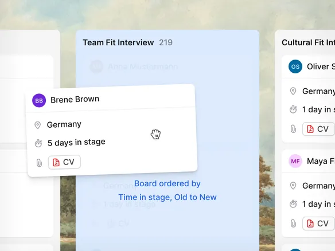Click the 1 day in stage text on Maya's card
Image resolution: width=335 pixels, height=251 pixels.
[318, 204]
